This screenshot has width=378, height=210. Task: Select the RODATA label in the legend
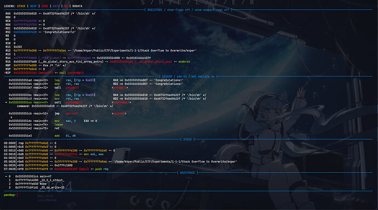pos(77,6)
